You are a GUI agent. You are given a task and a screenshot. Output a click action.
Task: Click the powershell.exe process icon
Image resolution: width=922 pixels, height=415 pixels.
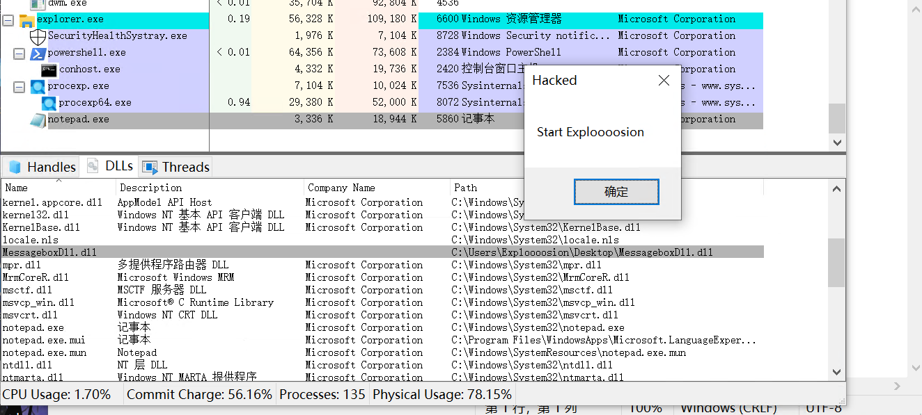38,53
